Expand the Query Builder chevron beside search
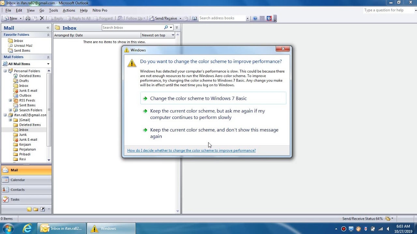417x234 pixels. tap(177, 28)
